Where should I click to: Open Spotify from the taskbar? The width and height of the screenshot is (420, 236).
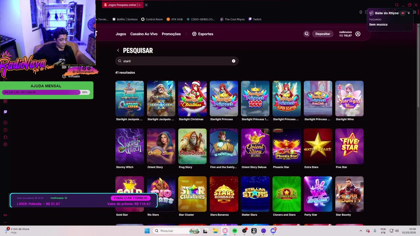235,231
